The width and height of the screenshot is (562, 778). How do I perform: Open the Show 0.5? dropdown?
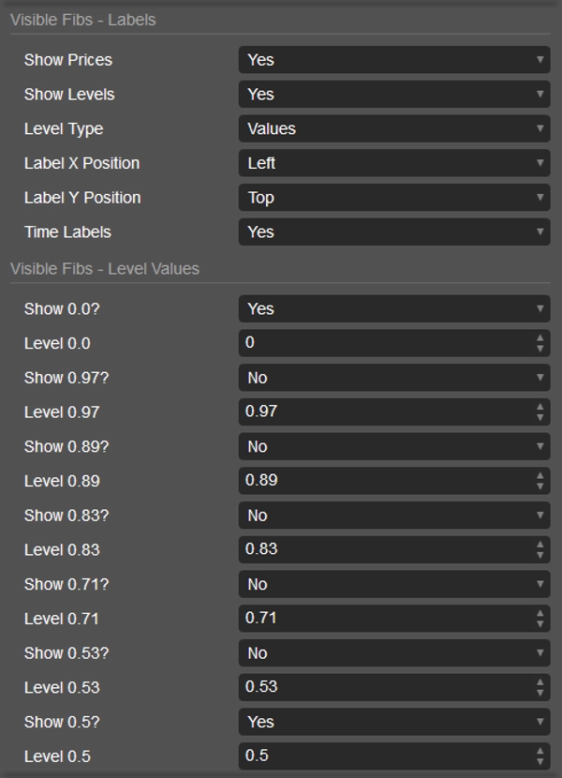click(393, 722)
